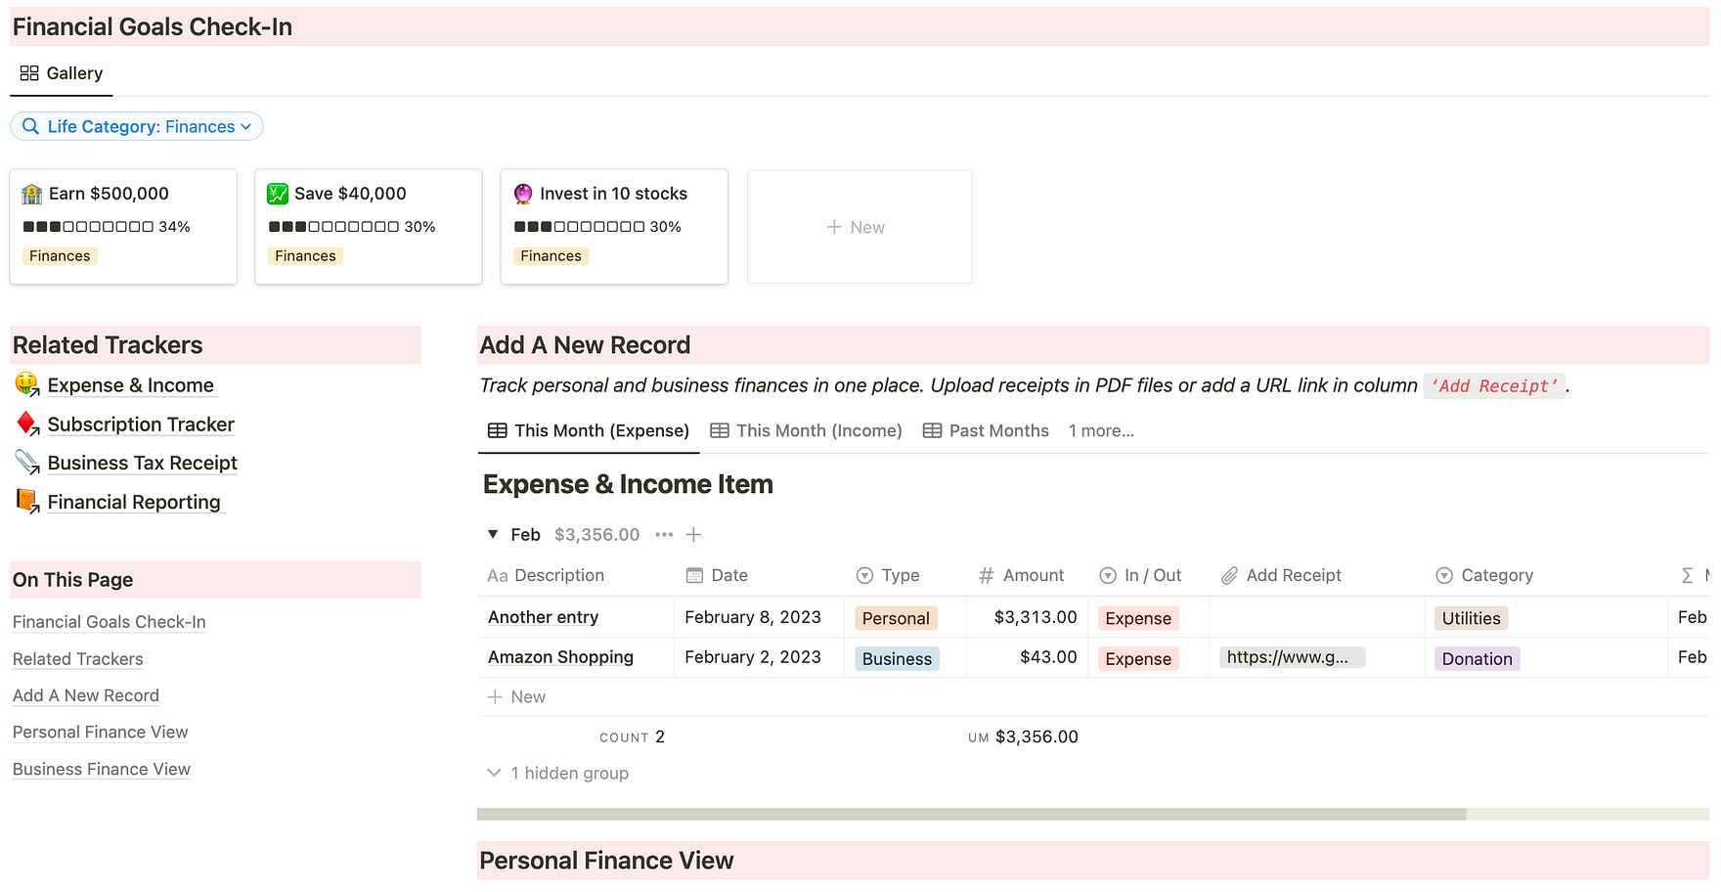
Task: Show the 1 more… views list
Action: [1101, 431]
